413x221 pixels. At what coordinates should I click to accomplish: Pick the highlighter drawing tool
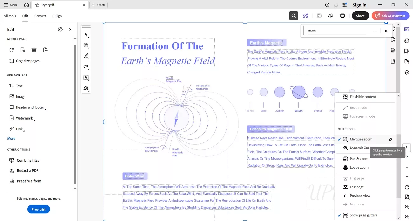[86, 56]
